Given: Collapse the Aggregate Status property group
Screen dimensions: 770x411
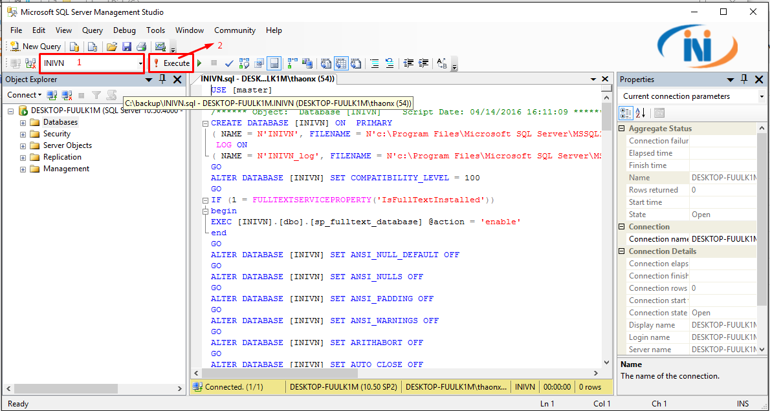Looking at the screenshot, I should [622, 129].
